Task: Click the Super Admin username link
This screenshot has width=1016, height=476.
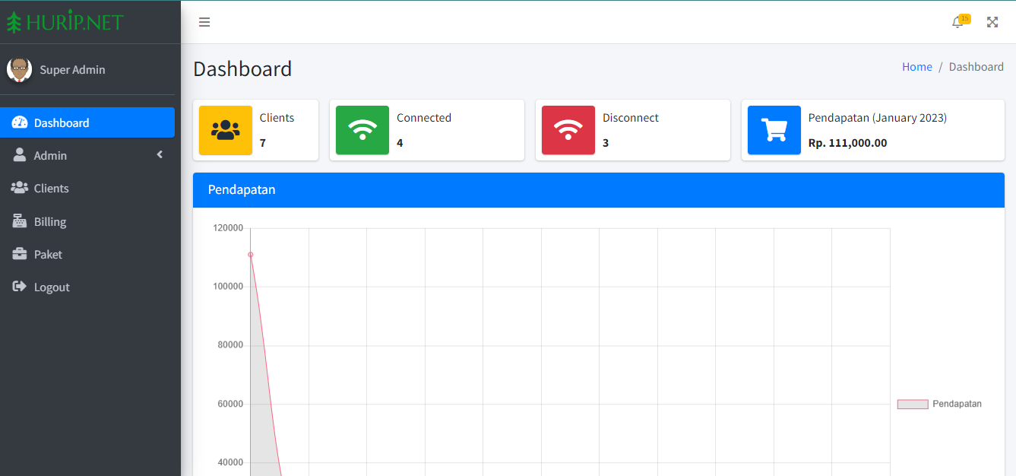Action: (72, 70)
